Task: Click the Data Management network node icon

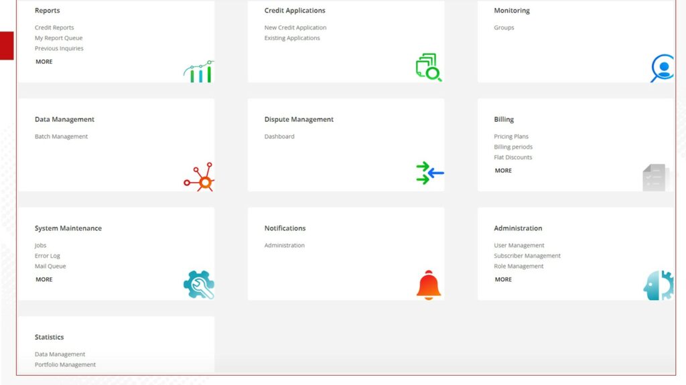Action: tap(199, 177)
